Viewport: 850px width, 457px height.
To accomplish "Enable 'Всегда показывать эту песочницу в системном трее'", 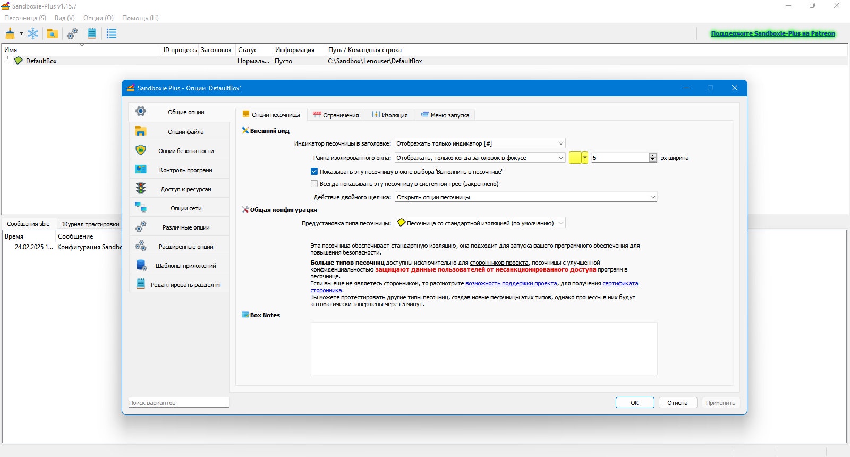I will pyautogui.click(x=314, y=184).
